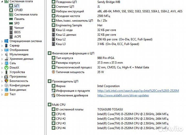Screen dimensions: 186x135
Task: Click the Типичная мощность lightning icon
Action: coord(53,72)
